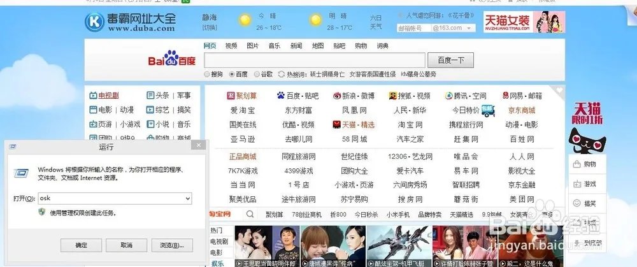Select the 百度 search engine radio

(232, 74)
